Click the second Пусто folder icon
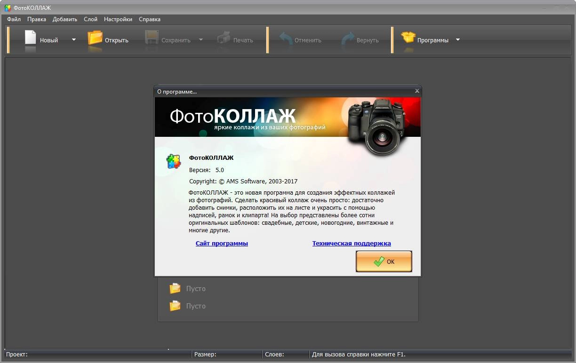 tap(175, 306)
